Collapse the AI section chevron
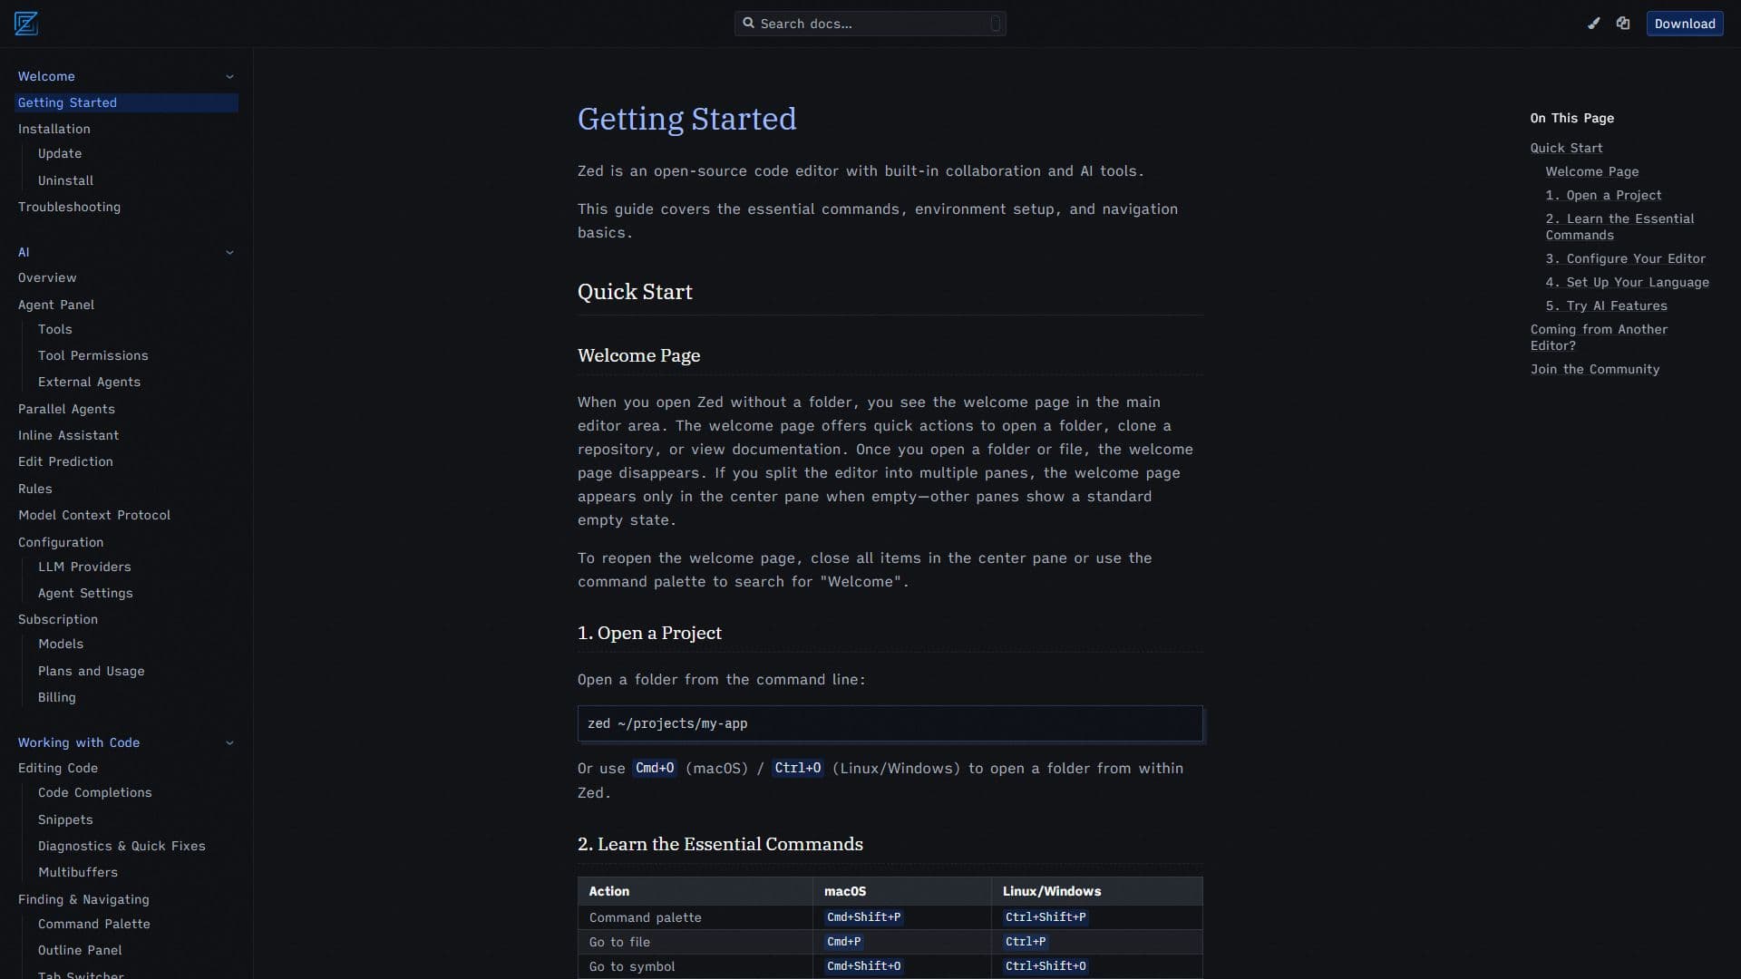1741x979 pixels. [229, 253]
